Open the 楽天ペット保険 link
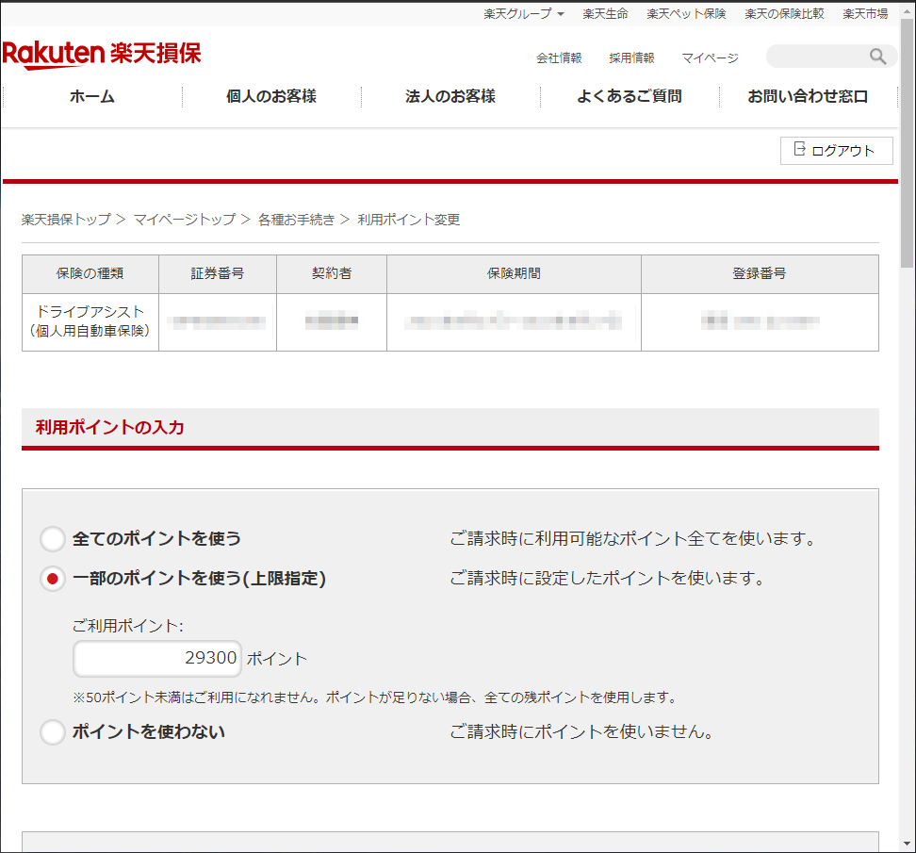916x853 pixels. 686,14
